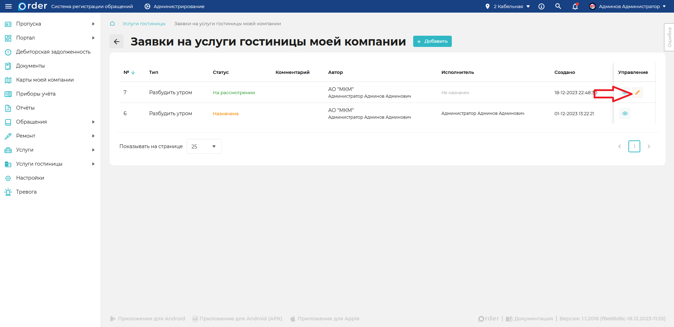Open the Ошибка tab on the right edge

coord(670,37)
